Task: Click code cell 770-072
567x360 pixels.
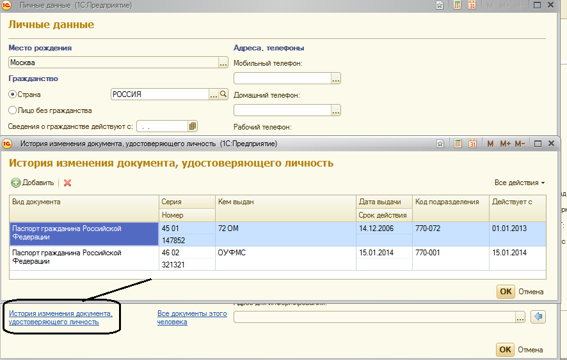Action: coord(451,234)
